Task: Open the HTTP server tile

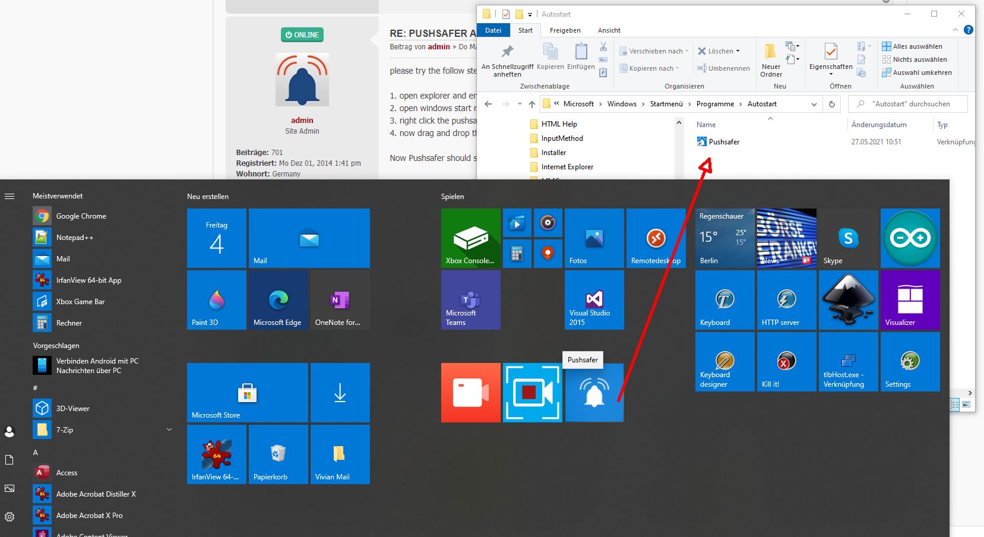Action: click(x=787, y=300)
